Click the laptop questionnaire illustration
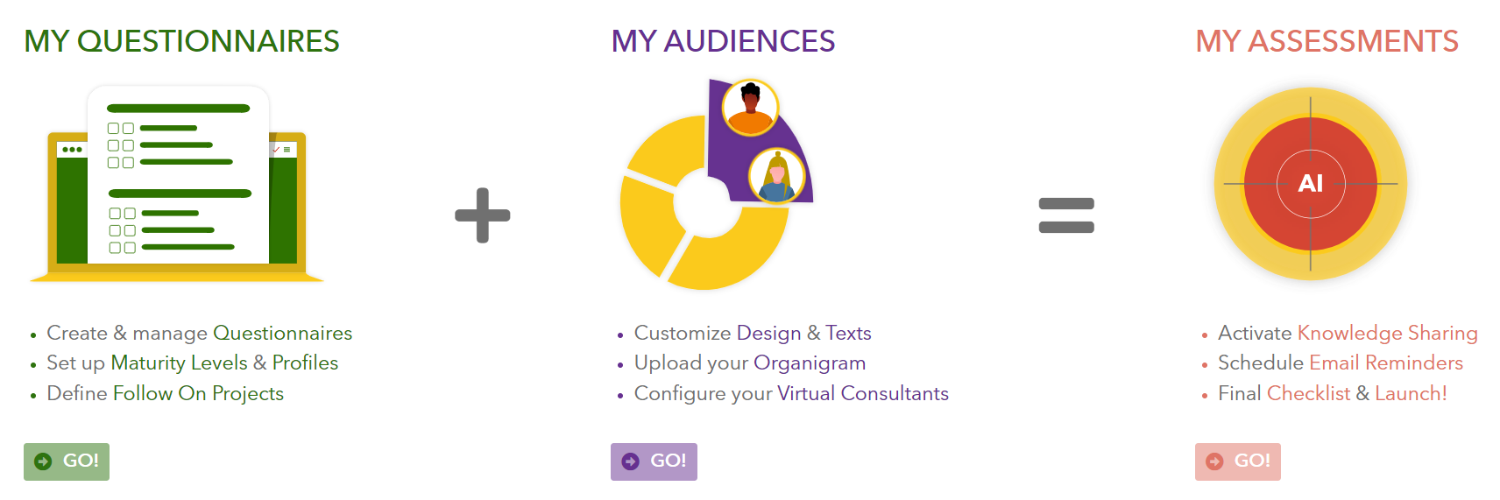The image size is (1500, 500). coord(177,184)
